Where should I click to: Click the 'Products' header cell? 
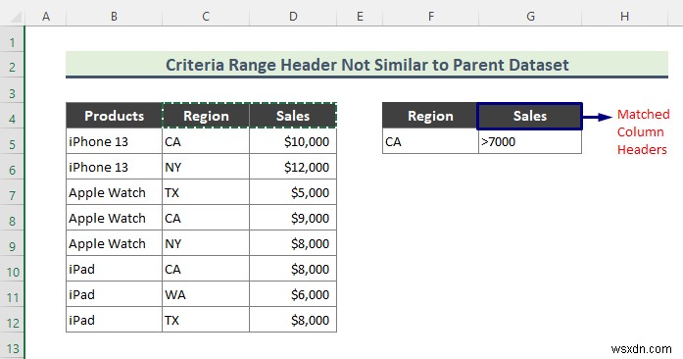point(114,116)
